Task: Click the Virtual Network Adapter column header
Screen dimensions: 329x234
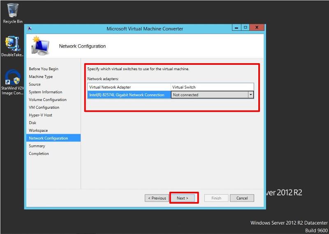Action: (129, 87)
